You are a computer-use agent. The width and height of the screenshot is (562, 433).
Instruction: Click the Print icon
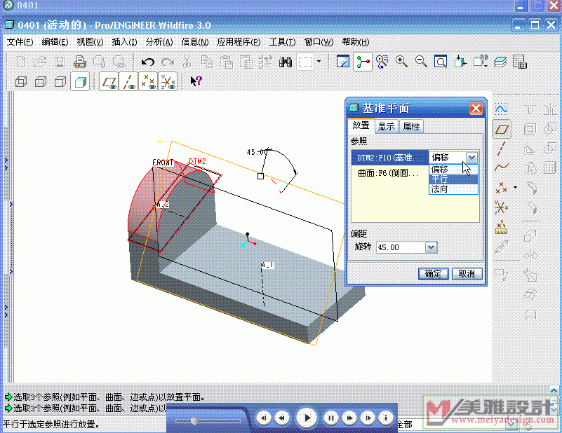(x=79, y=62)
